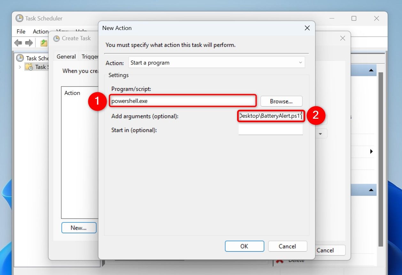The width and height of the screenshot is (402, 275).
Task: Confirm the new action with OK
Action: (x=244, y=246)
